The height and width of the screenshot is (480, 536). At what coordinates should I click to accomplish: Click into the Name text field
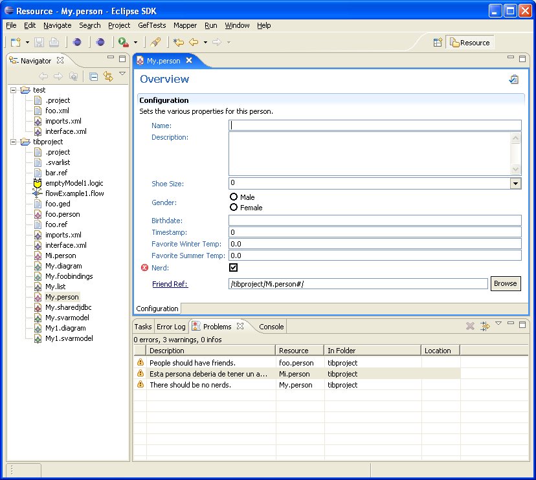pyautogui.click(x=375, y=125)
